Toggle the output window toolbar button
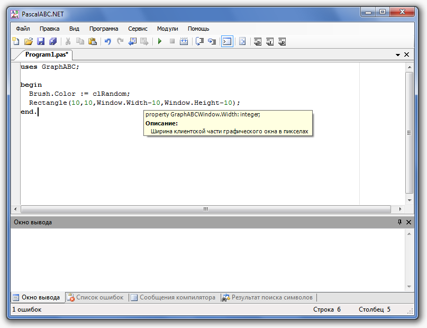 point(227,41)
